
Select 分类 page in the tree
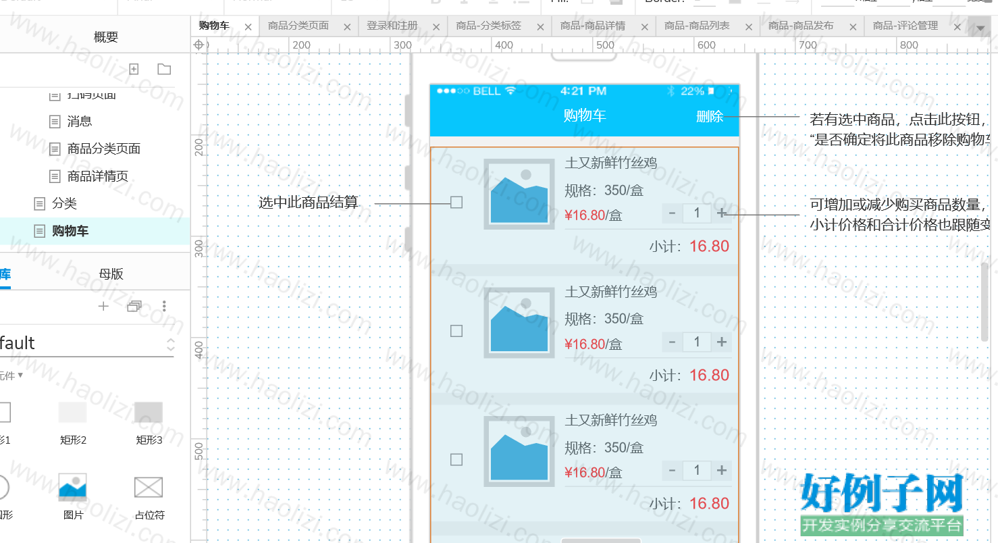point(65,203)
